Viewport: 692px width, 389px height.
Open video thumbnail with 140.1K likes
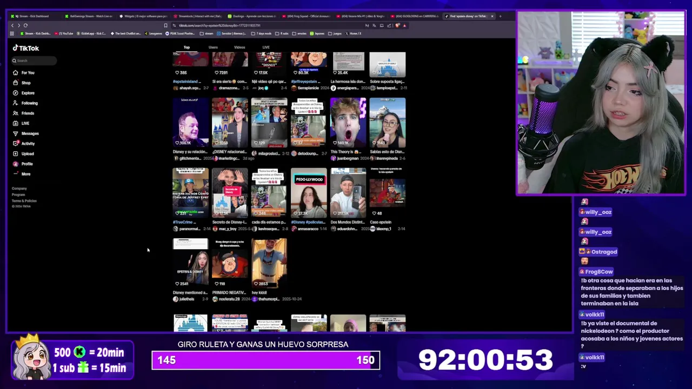pyautogui.click(x=348, y=122)
